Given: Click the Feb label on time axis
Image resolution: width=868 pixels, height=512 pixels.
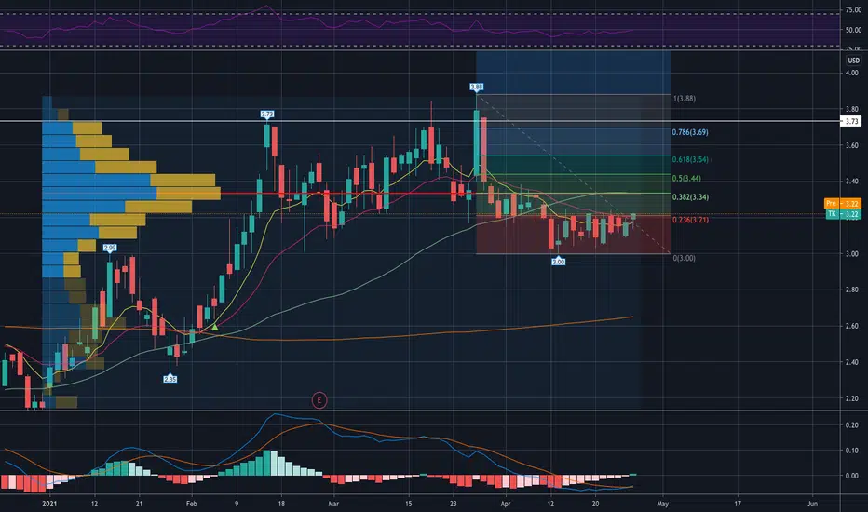Looking at the screenshot, I should coord(192,504).
